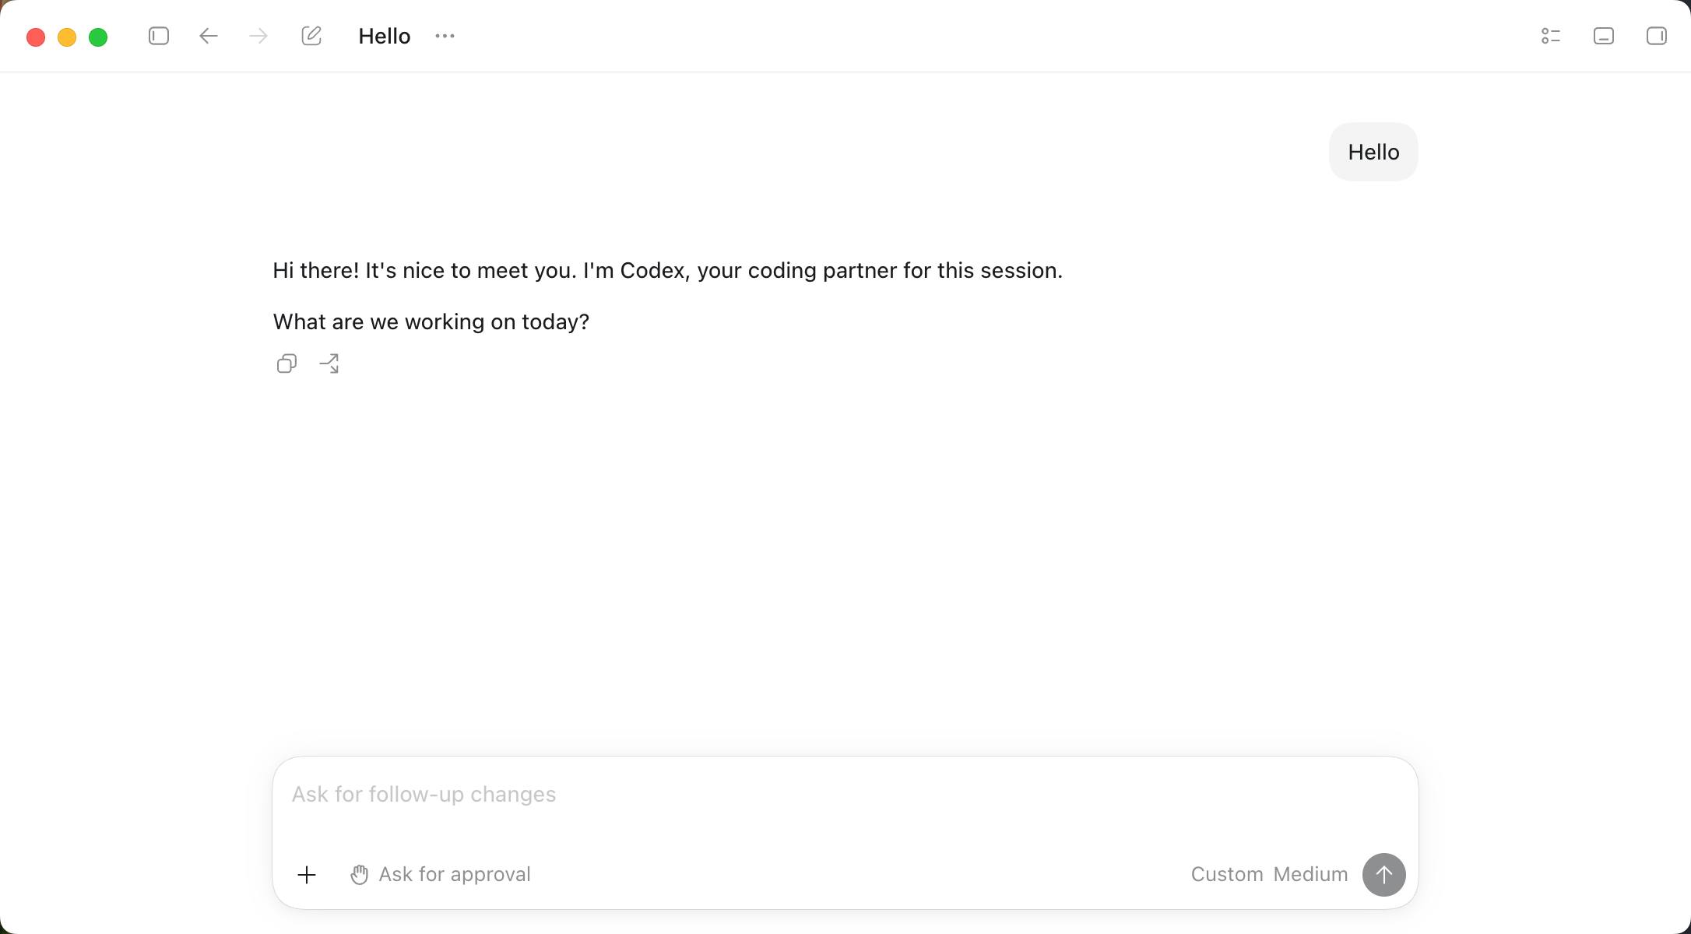Go forward with the right arrow
The image size is (1691, 934).
click(258, 36)
